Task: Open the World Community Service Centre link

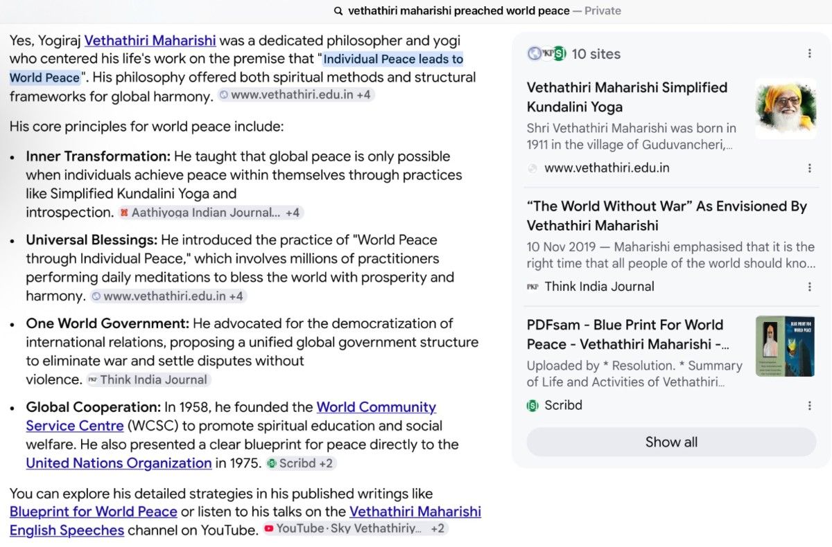Action: tap(231, 416)
